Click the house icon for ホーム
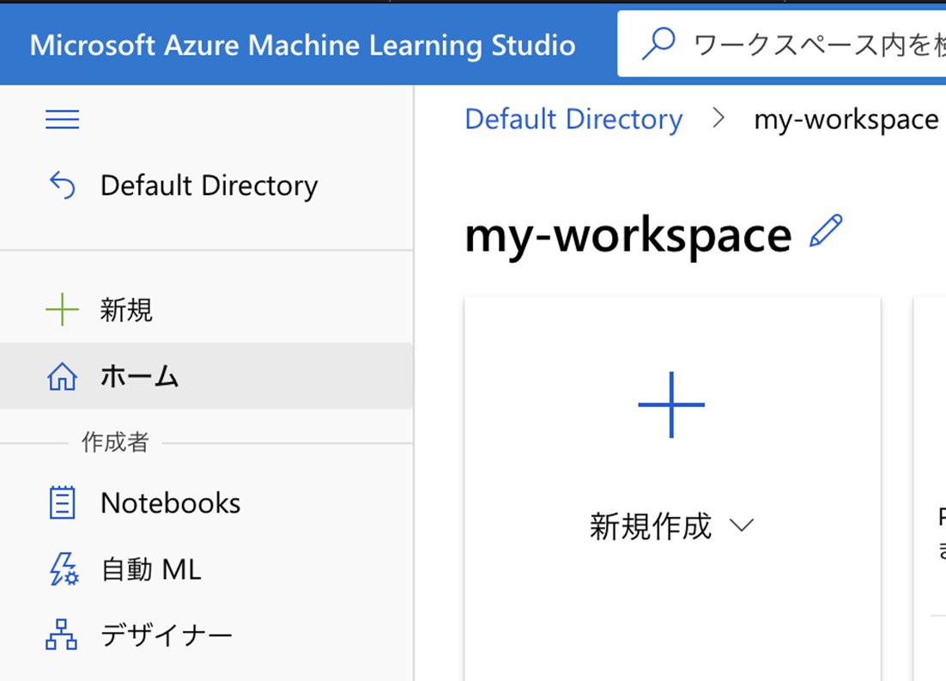This screenshot has width=946, height=681. [62, 376]
